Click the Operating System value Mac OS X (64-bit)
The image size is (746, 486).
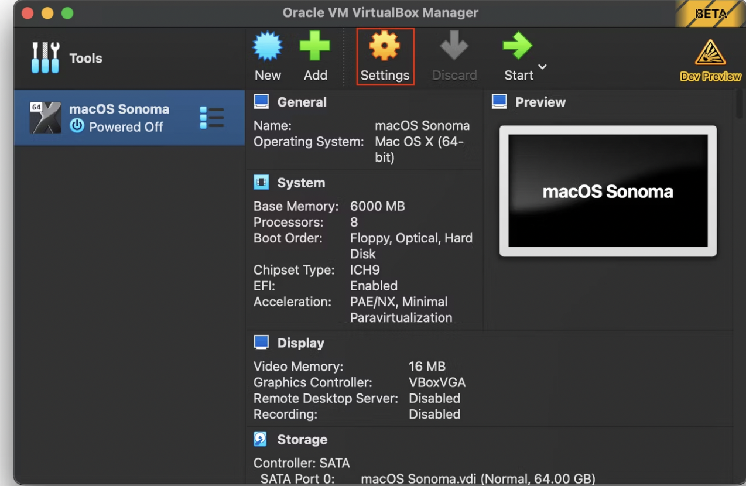coord(419,149)
